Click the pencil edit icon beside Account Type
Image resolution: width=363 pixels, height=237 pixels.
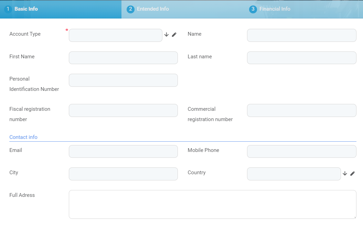coord(174,35)
